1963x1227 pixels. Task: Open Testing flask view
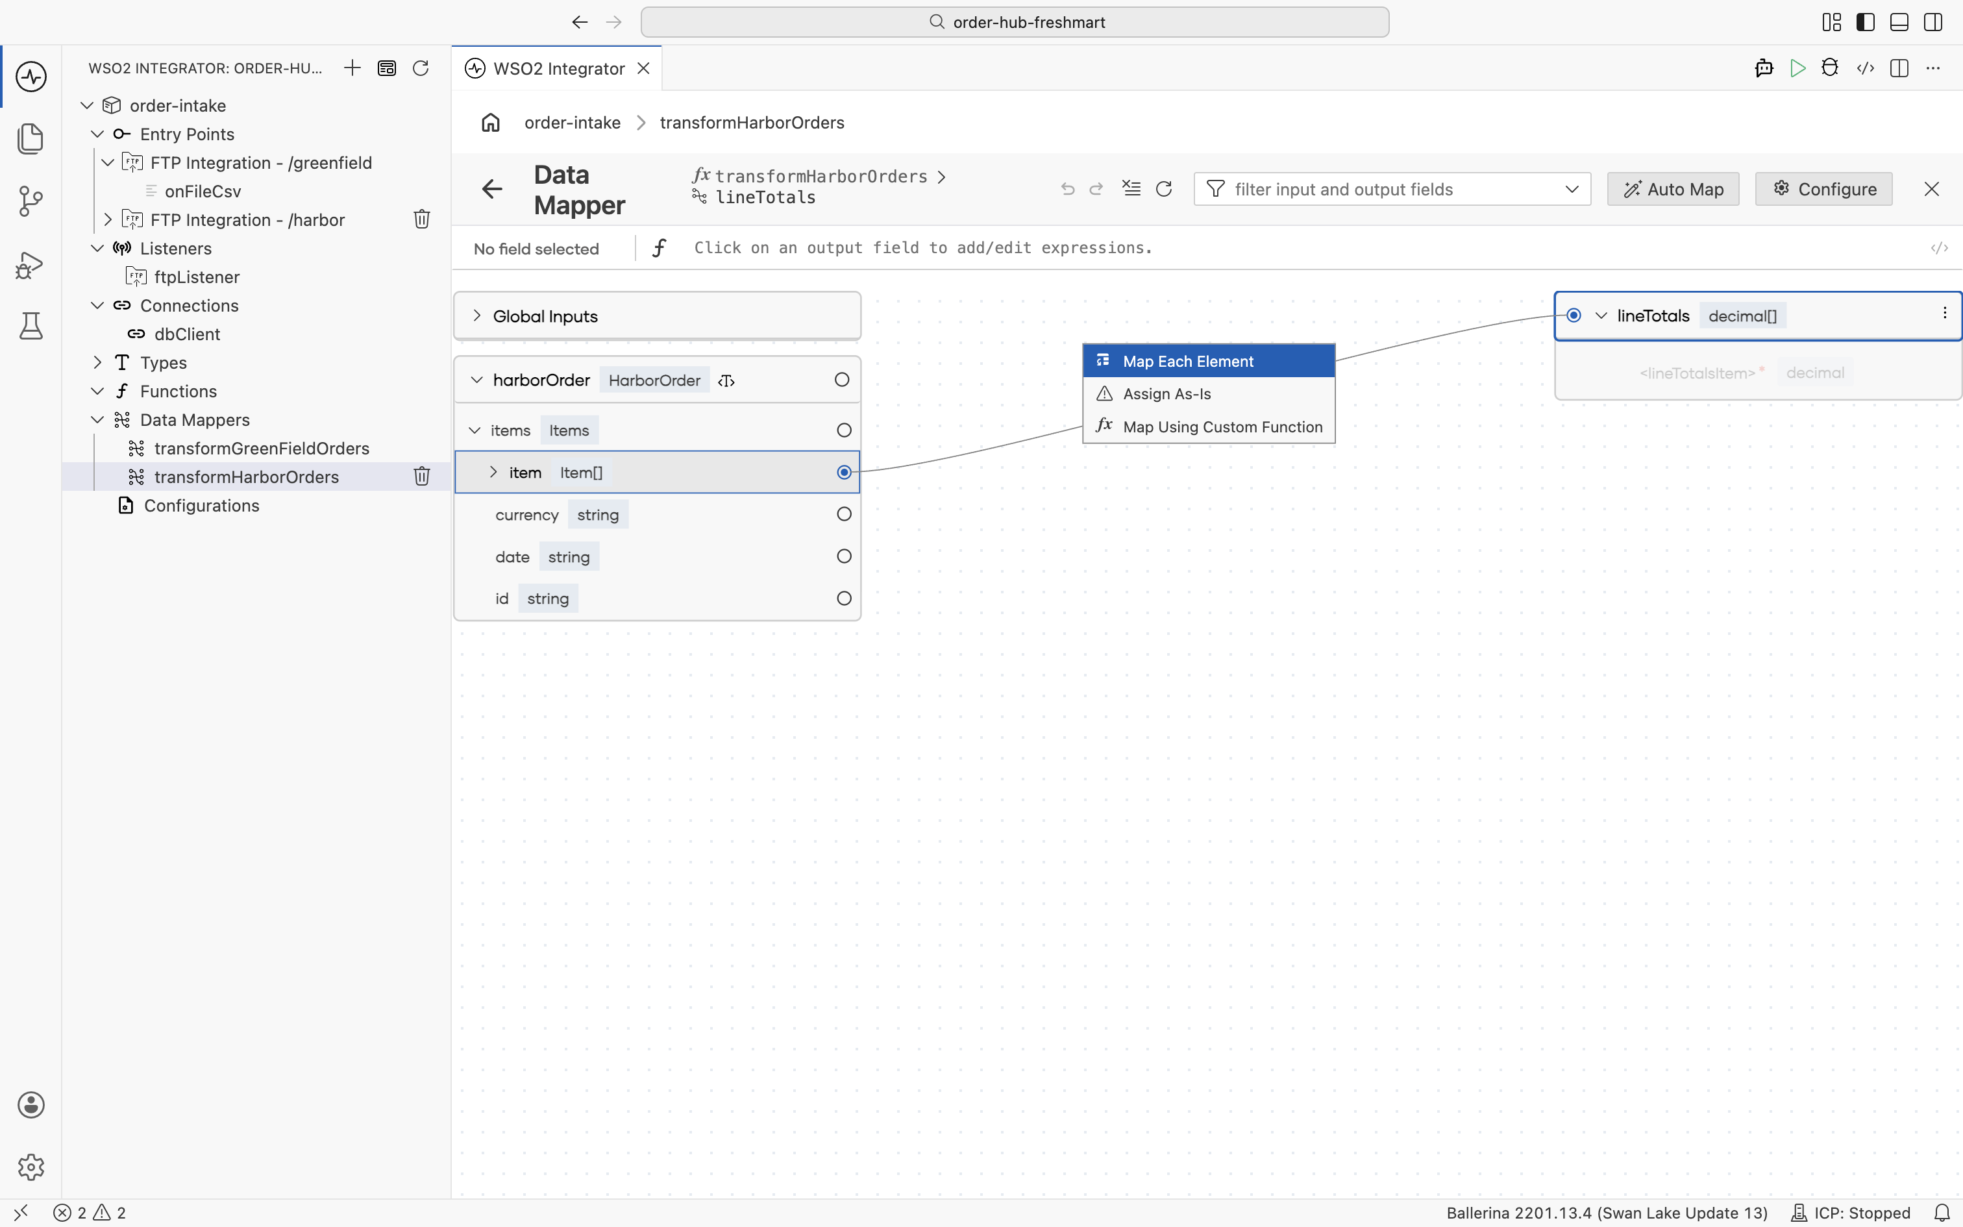click(31, 326)
